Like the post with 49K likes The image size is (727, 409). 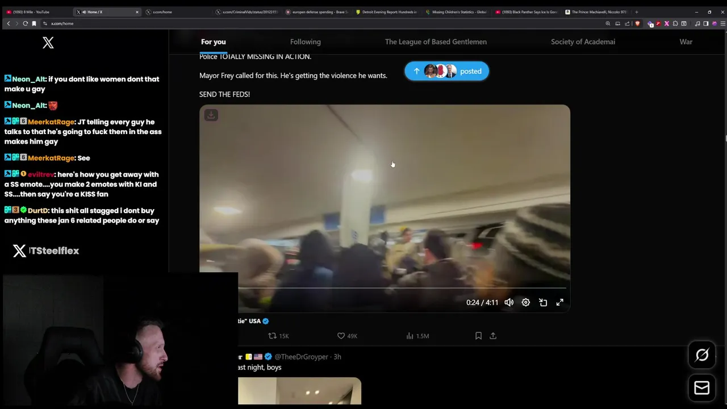tap(347, 336)
